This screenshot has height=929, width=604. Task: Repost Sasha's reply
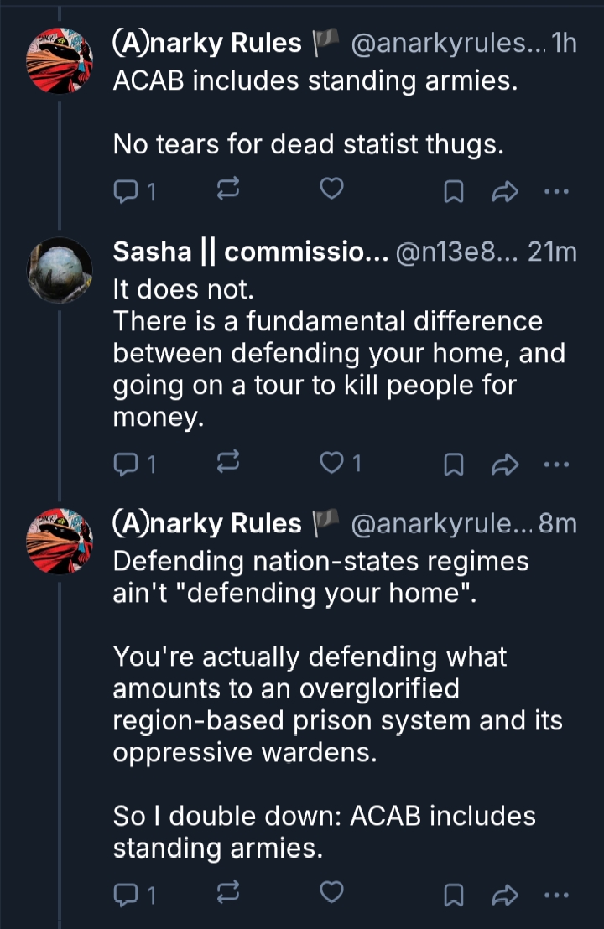tap(229, 462)
